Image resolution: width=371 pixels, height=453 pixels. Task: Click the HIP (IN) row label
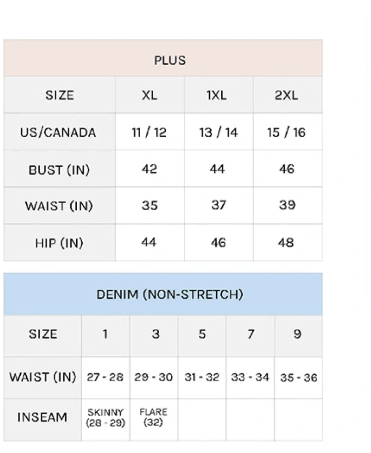point(59,243)
